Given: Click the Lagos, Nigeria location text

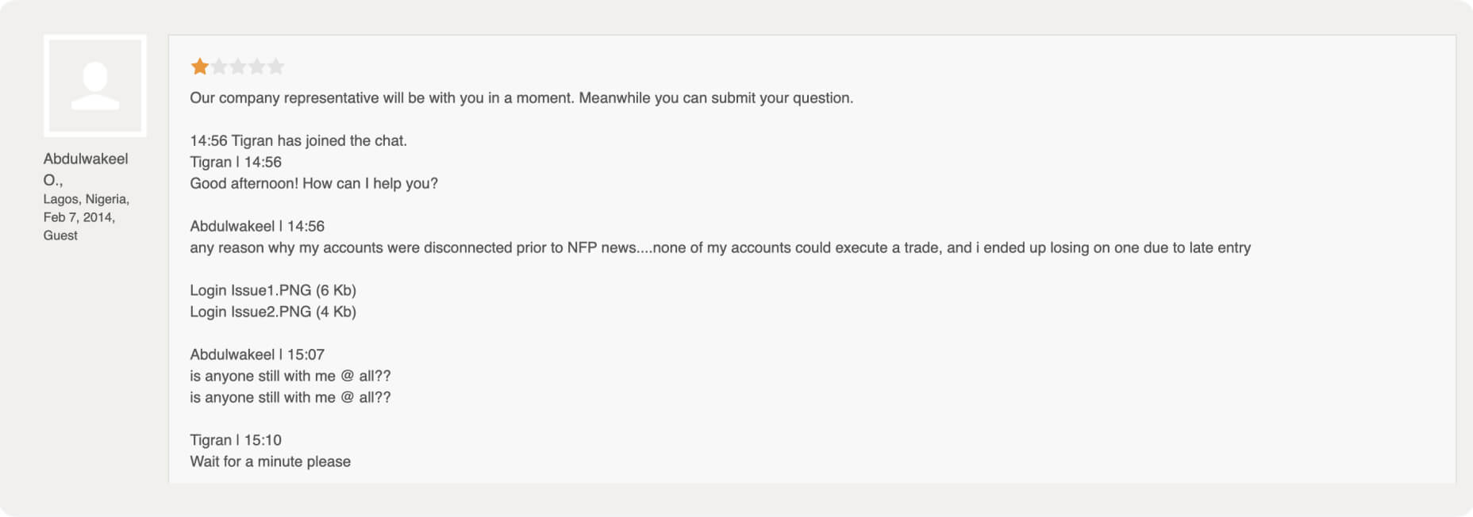Looking at the screenshot, I should tap(87, 199).
